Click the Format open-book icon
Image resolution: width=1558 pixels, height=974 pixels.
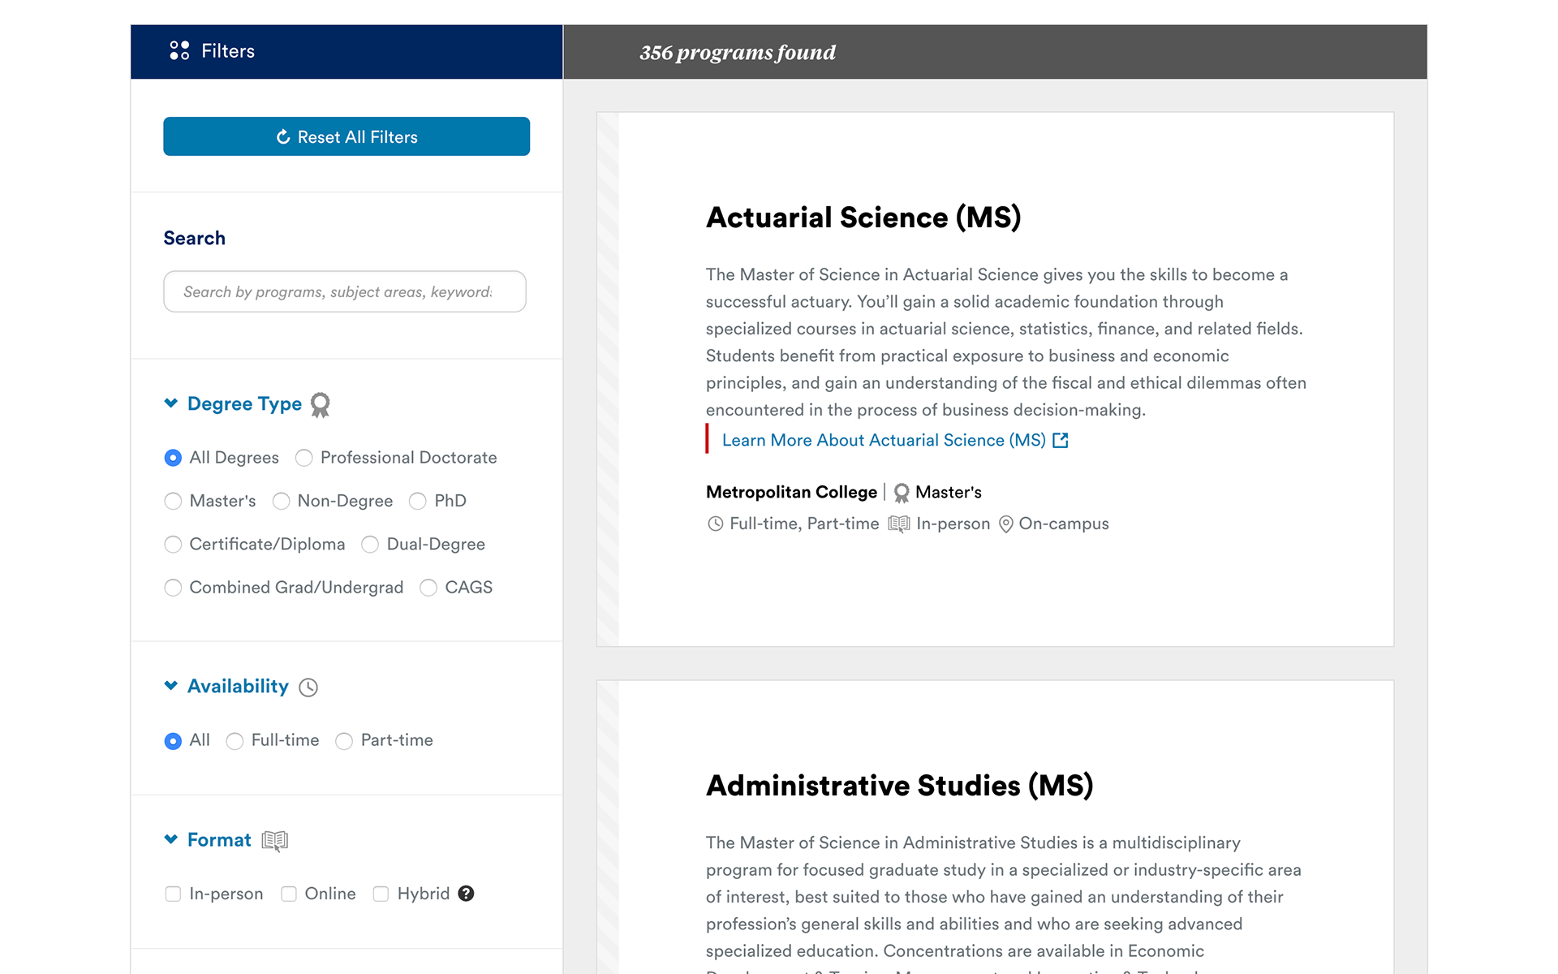point(275,841)
